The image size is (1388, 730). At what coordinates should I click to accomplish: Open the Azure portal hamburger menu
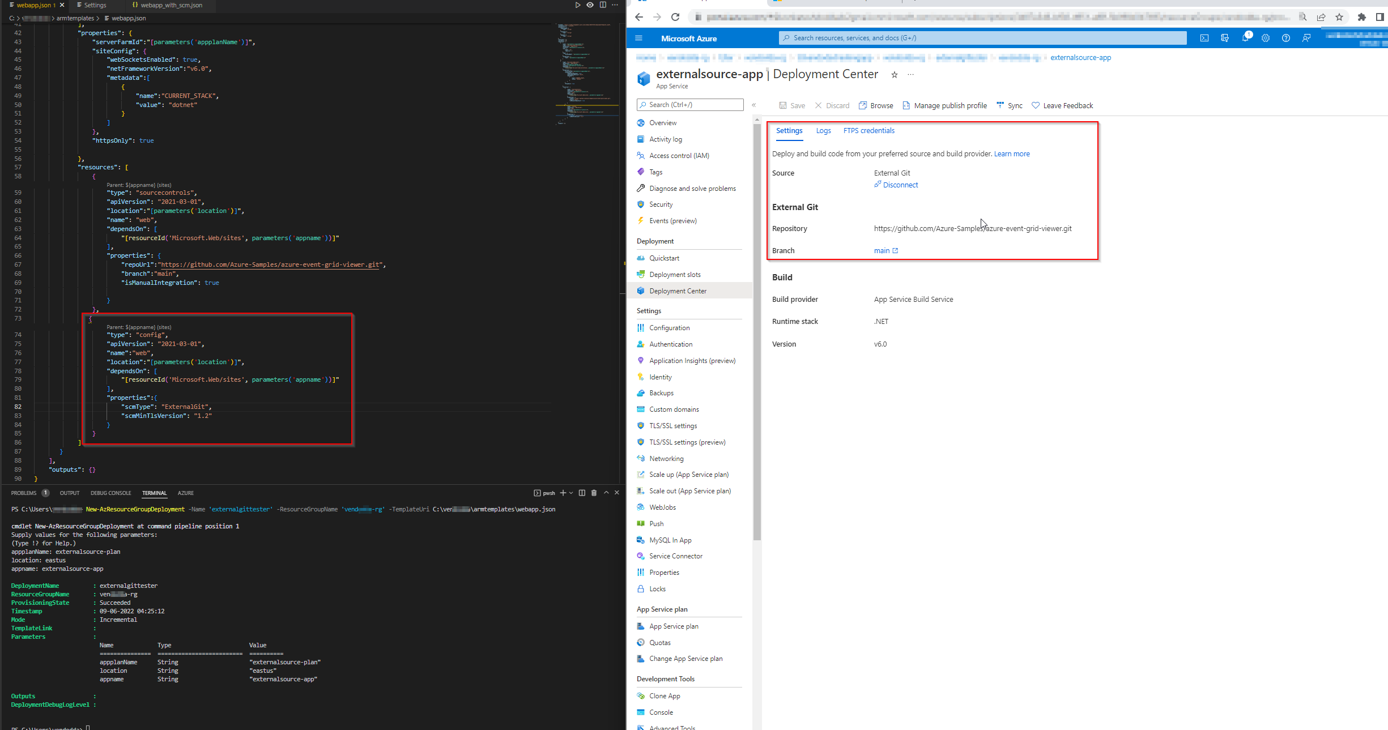coord(639,38)
